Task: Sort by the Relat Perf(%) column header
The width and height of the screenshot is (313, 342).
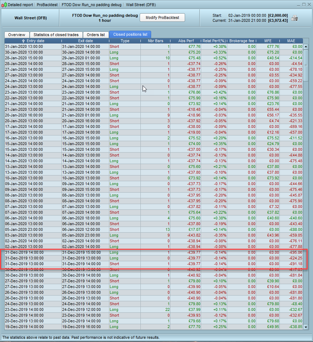Action: [x=214, y=41]
